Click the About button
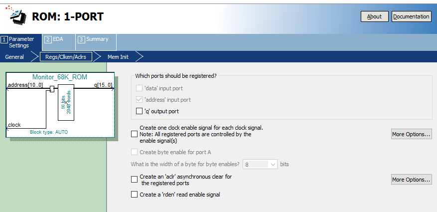This screenshot has height=212, width=437. 374,16
